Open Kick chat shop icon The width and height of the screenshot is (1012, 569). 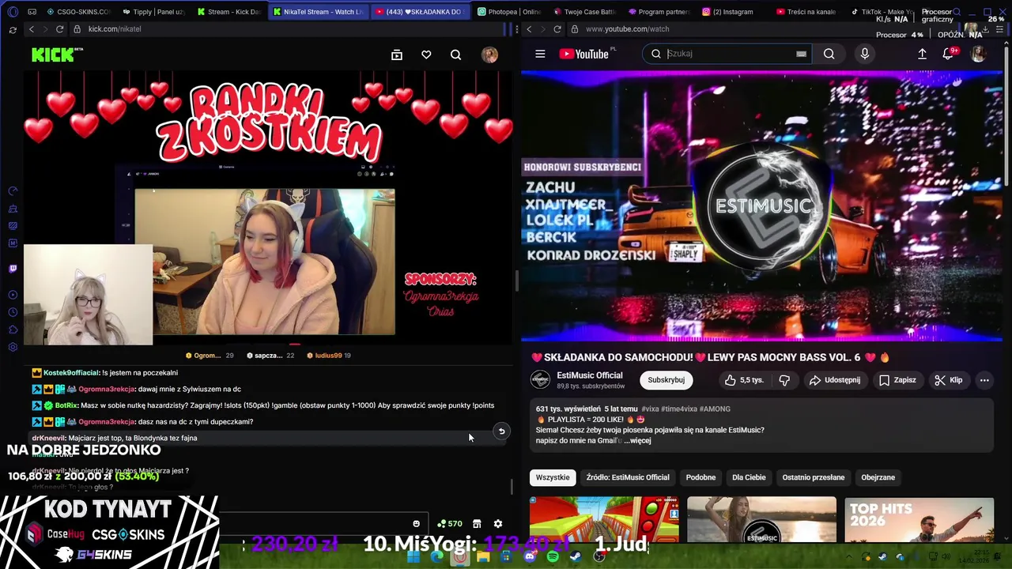477,524
